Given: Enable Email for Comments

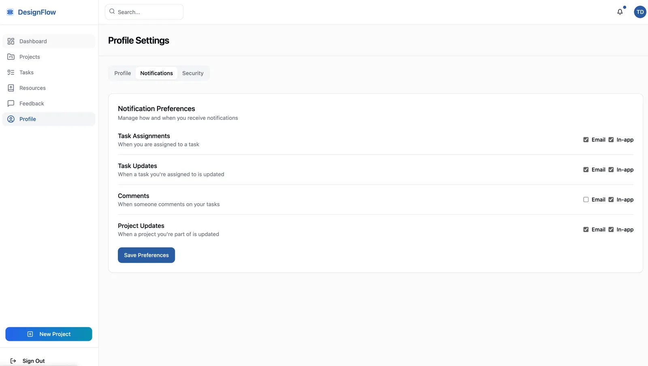Looking at the screenshot, I should (586, 200).
